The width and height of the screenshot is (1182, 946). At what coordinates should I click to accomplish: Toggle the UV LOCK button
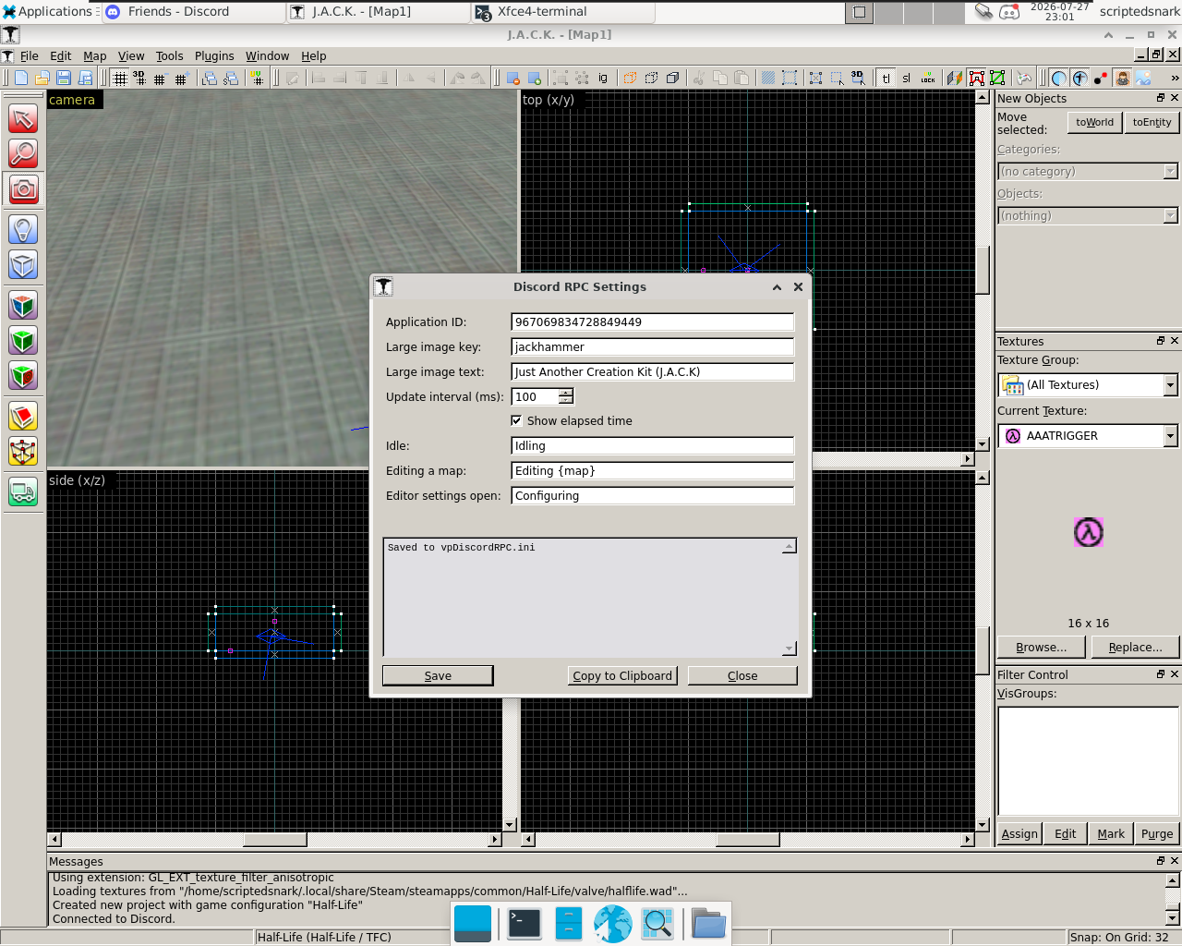[928, 79]
